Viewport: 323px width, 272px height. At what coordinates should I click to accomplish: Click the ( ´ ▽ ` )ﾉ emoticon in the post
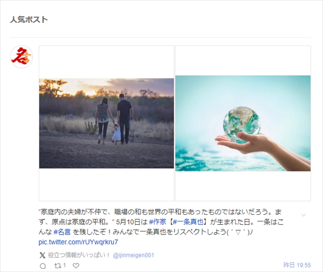(x=240, y=232)
